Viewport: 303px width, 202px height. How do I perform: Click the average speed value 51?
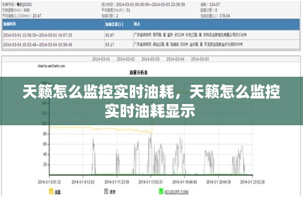coord(128,10)
